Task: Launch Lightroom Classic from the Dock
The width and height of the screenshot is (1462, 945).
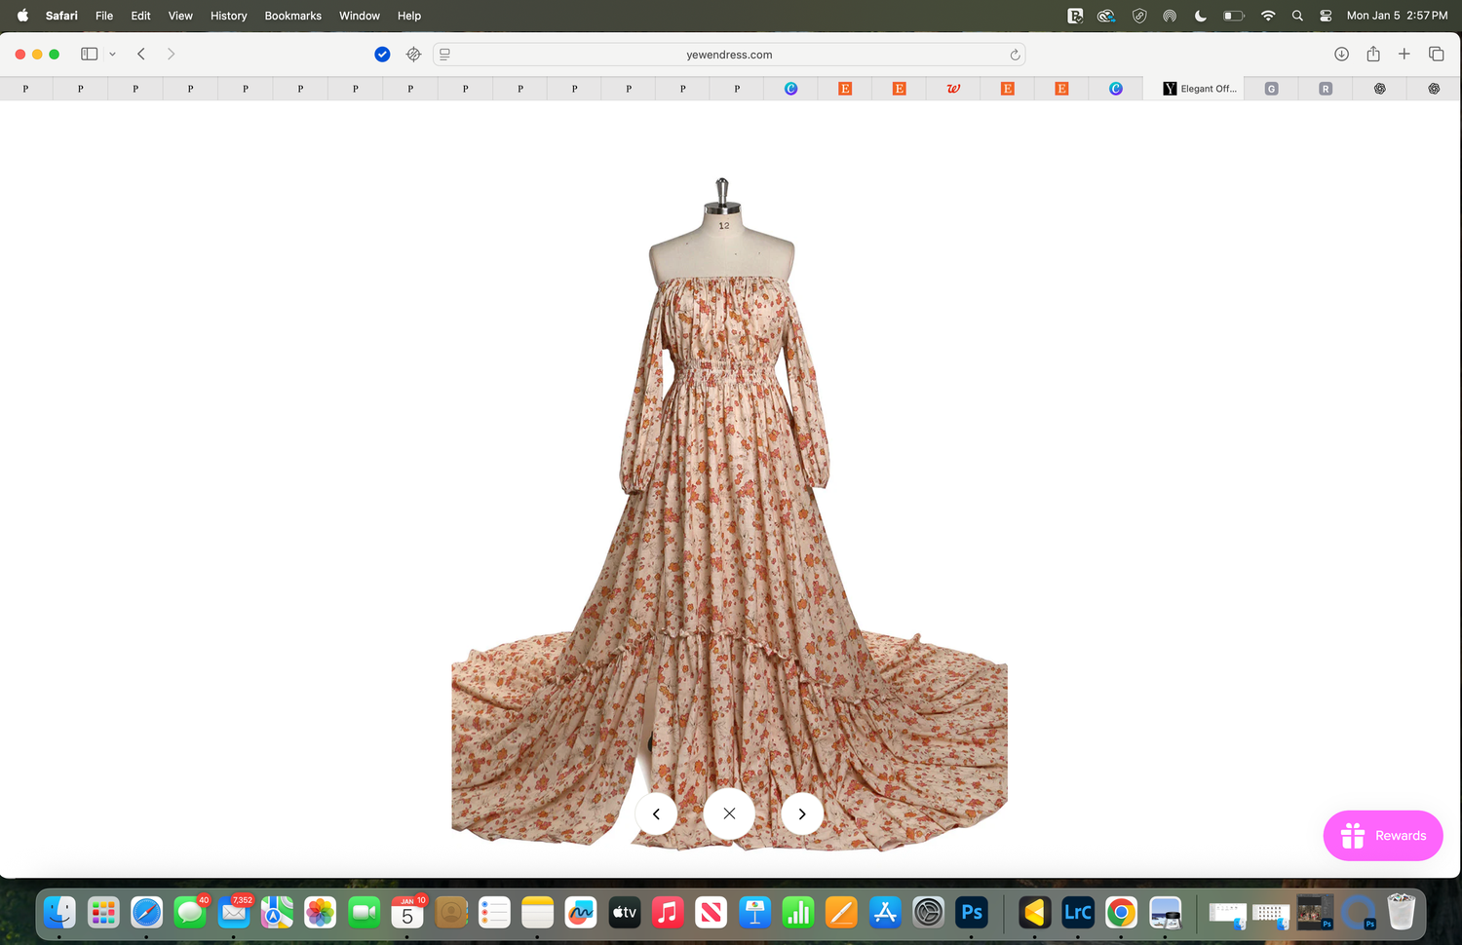Action: point(1077,913)
